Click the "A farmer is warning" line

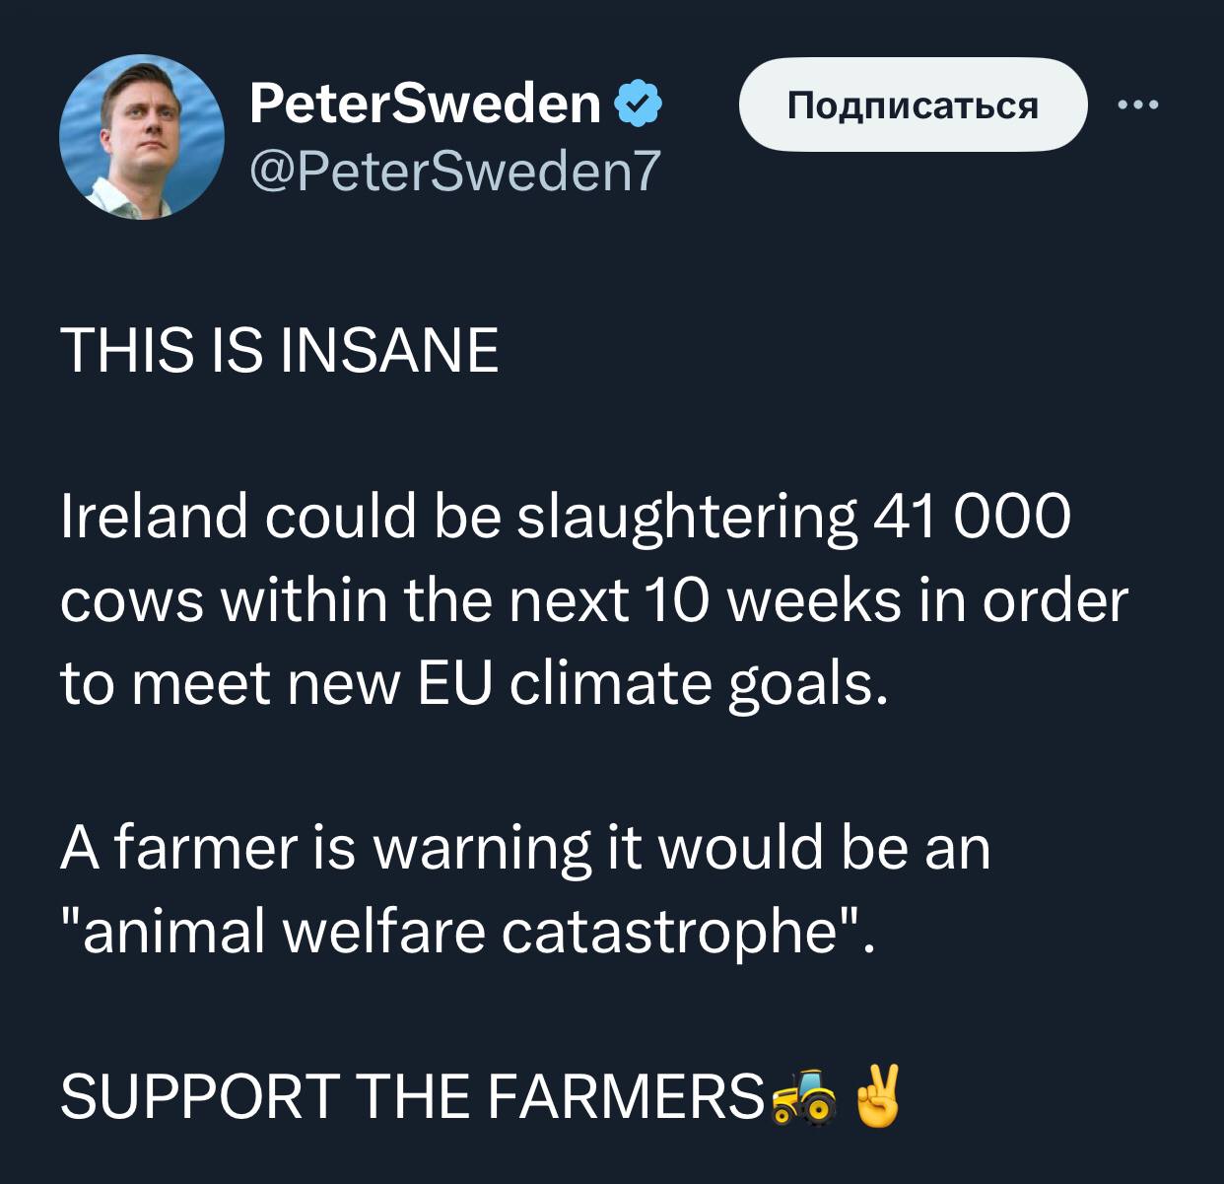tap(324, 848)
